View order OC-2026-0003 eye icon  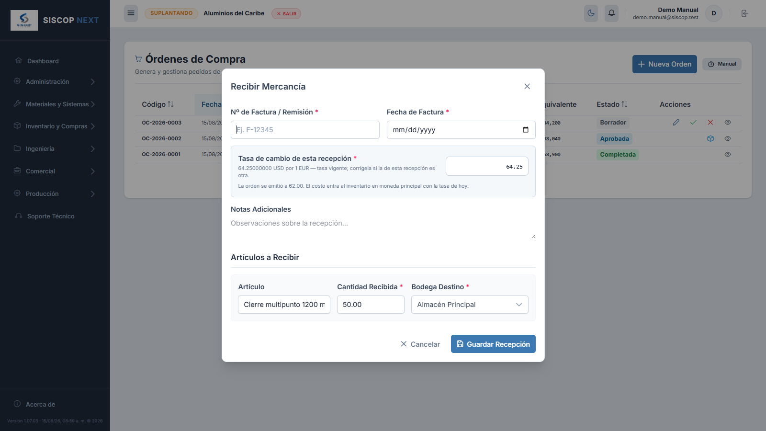point(728,123)
